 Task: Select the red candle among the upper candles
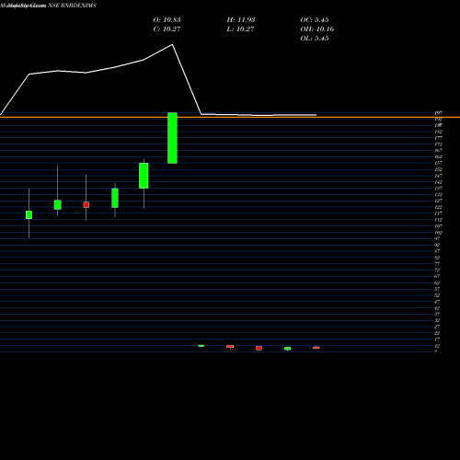click(86, 204)
